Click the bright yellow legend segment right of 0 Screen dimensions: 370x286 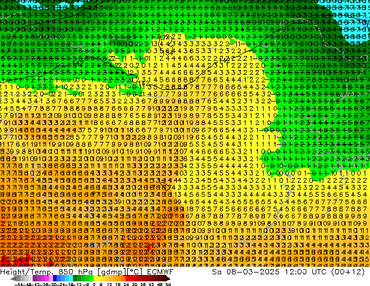pyautogui.click(x=96, y=278)
